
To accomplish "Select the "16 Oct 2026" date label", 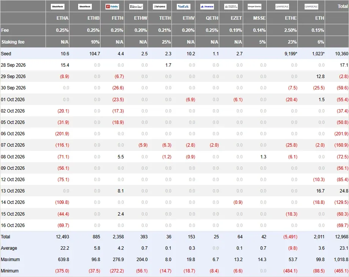I will (13, 225).
